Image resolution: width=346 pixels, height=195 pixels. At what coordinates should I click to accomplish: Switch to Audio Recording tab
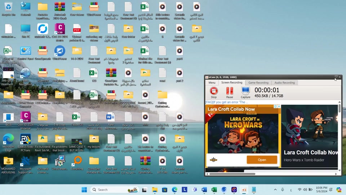pos(284,83)
